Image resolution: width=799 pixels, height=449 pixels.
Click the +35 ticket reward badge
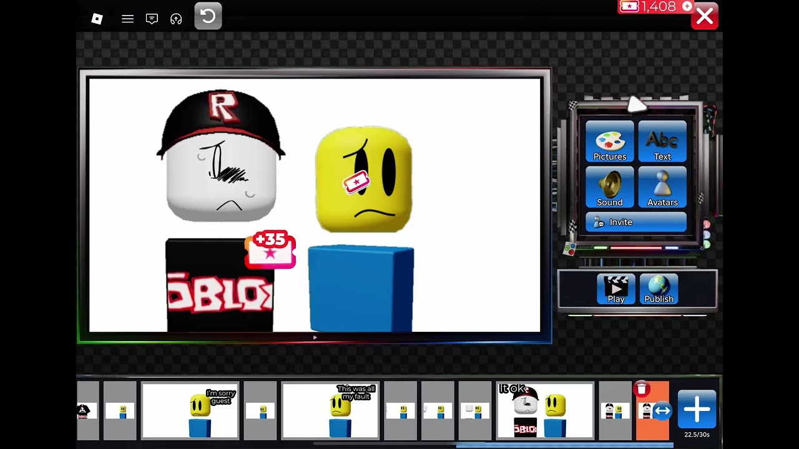(270, 249)
